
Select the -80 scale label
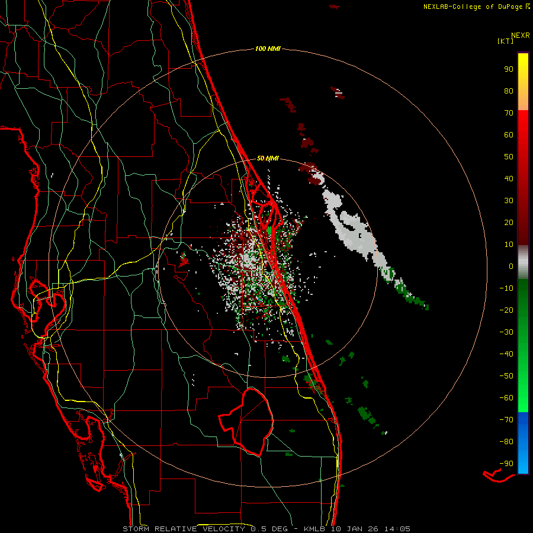pyautogui.click(x=506, y=442)
